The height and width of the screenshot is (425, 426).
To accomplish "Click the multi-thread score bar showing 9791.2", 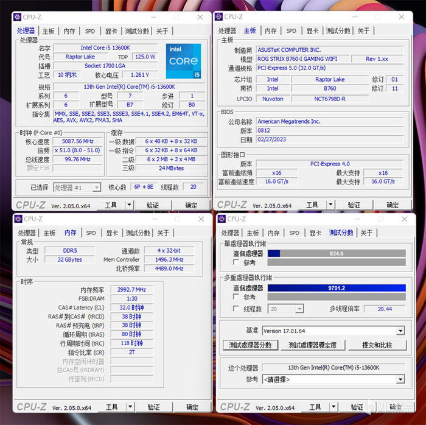I will [x=337, y=288].
